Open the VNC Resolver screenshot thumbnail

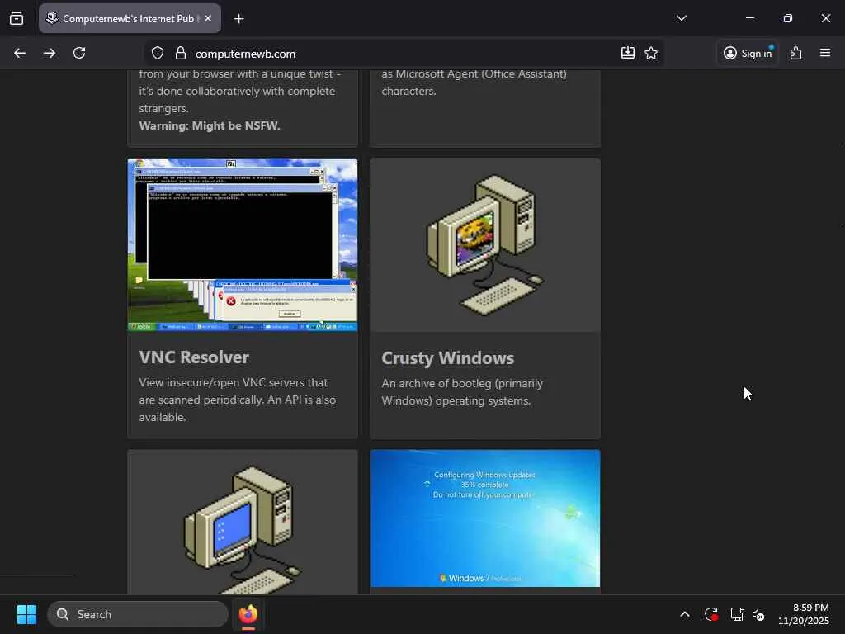tap(243, 244)
